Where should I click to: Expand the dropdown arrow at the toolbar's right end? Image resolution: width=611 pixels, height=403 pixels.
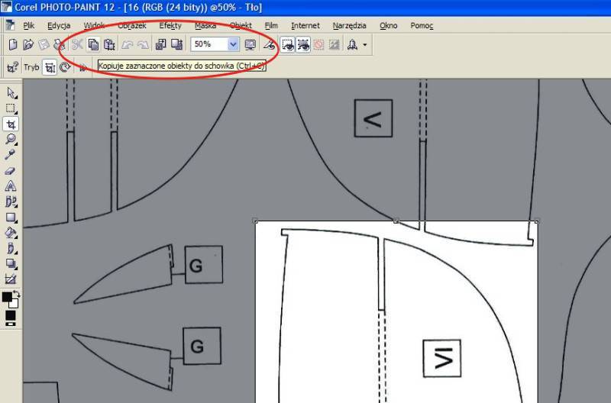[365, 45]
